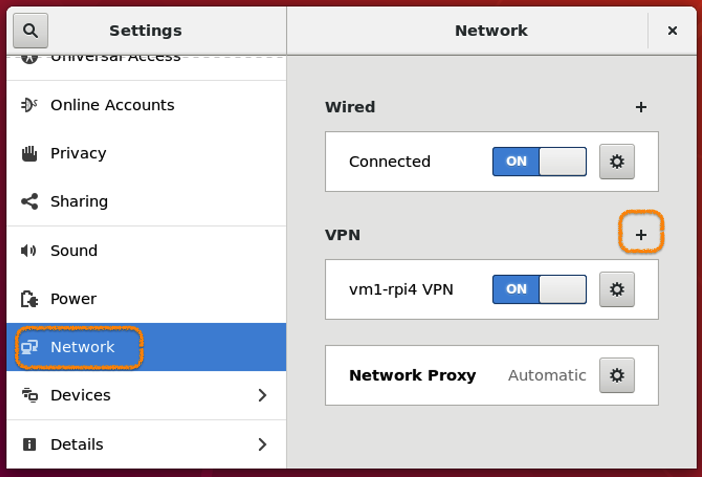Add a new VPN connection
Viewport: 702px width, 477px height.
point(641,235)
